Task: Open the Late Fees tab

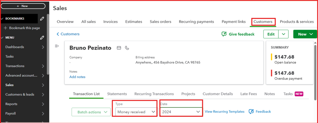Action: (x=249, y=94)
